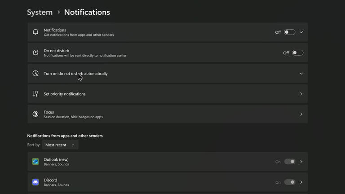Screen dimensions: 345x194
Task: Click the Notifications bell icon
Action: pos(35,32)
